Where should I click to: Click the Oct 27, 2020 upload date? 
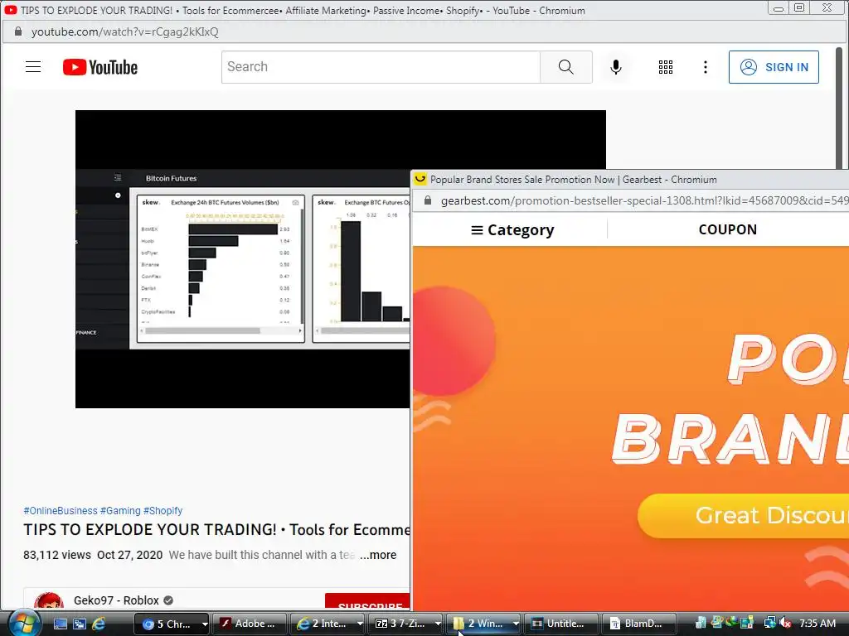pos(130,555)
